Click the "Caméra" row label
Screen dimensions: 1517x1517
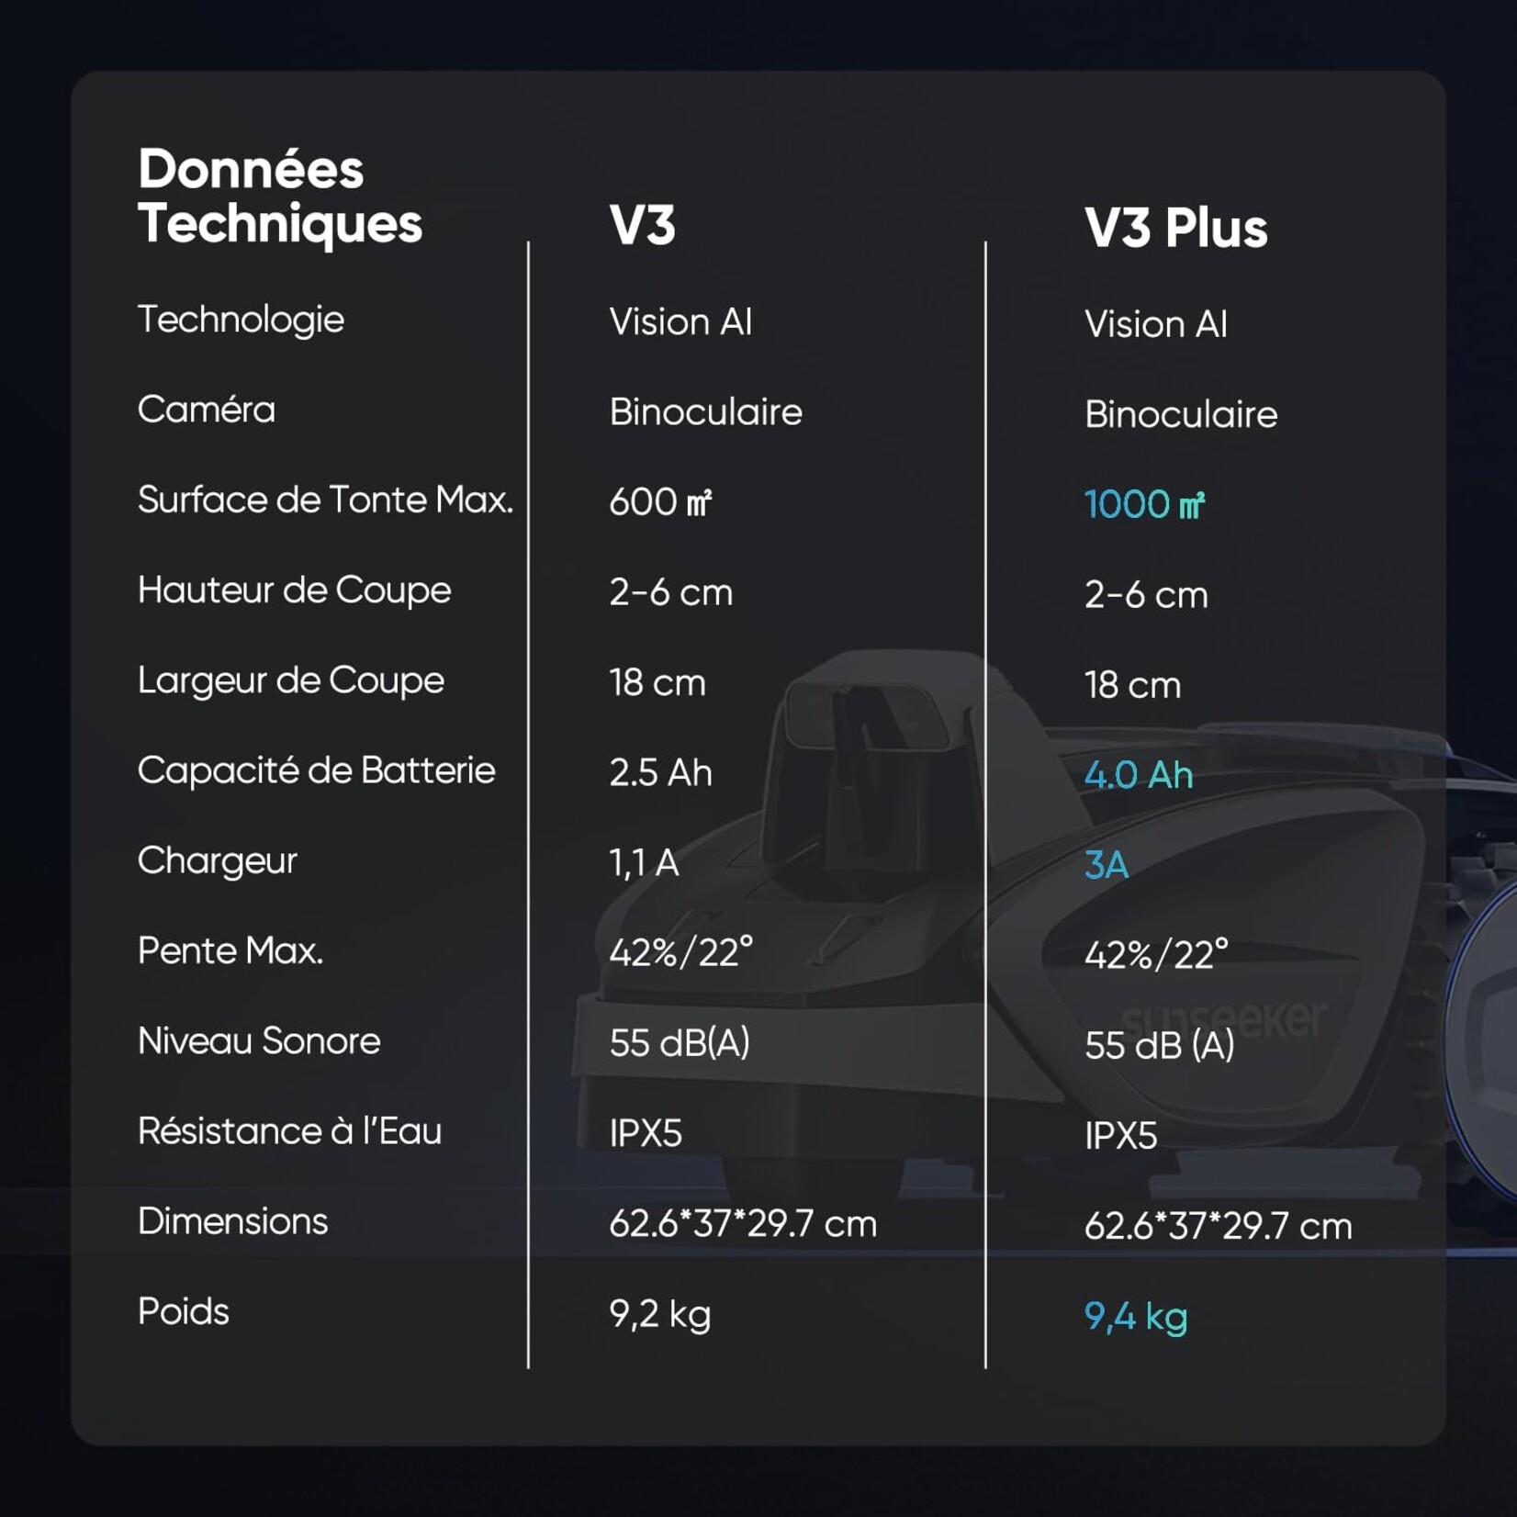206,410
